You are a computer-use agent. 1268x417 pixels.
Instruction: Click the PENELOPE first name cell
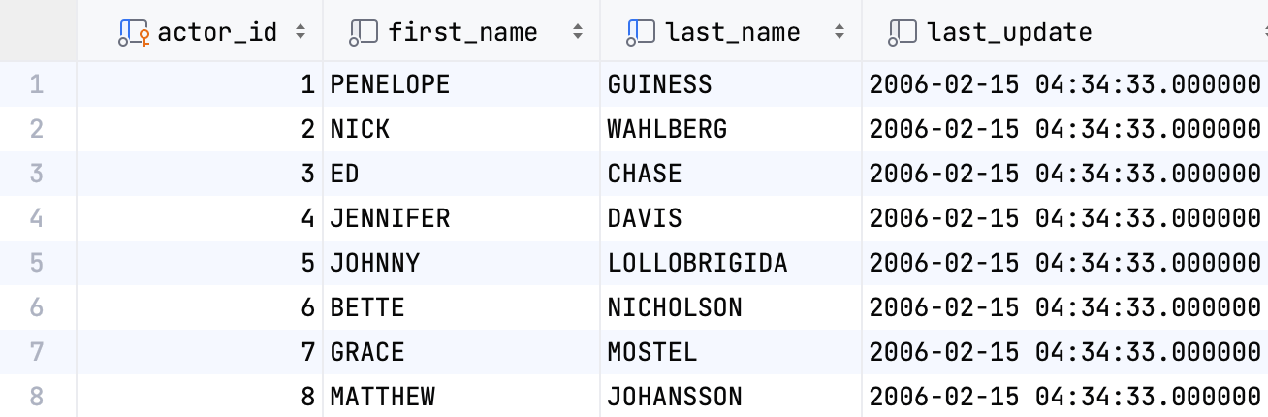pos(390,84)
